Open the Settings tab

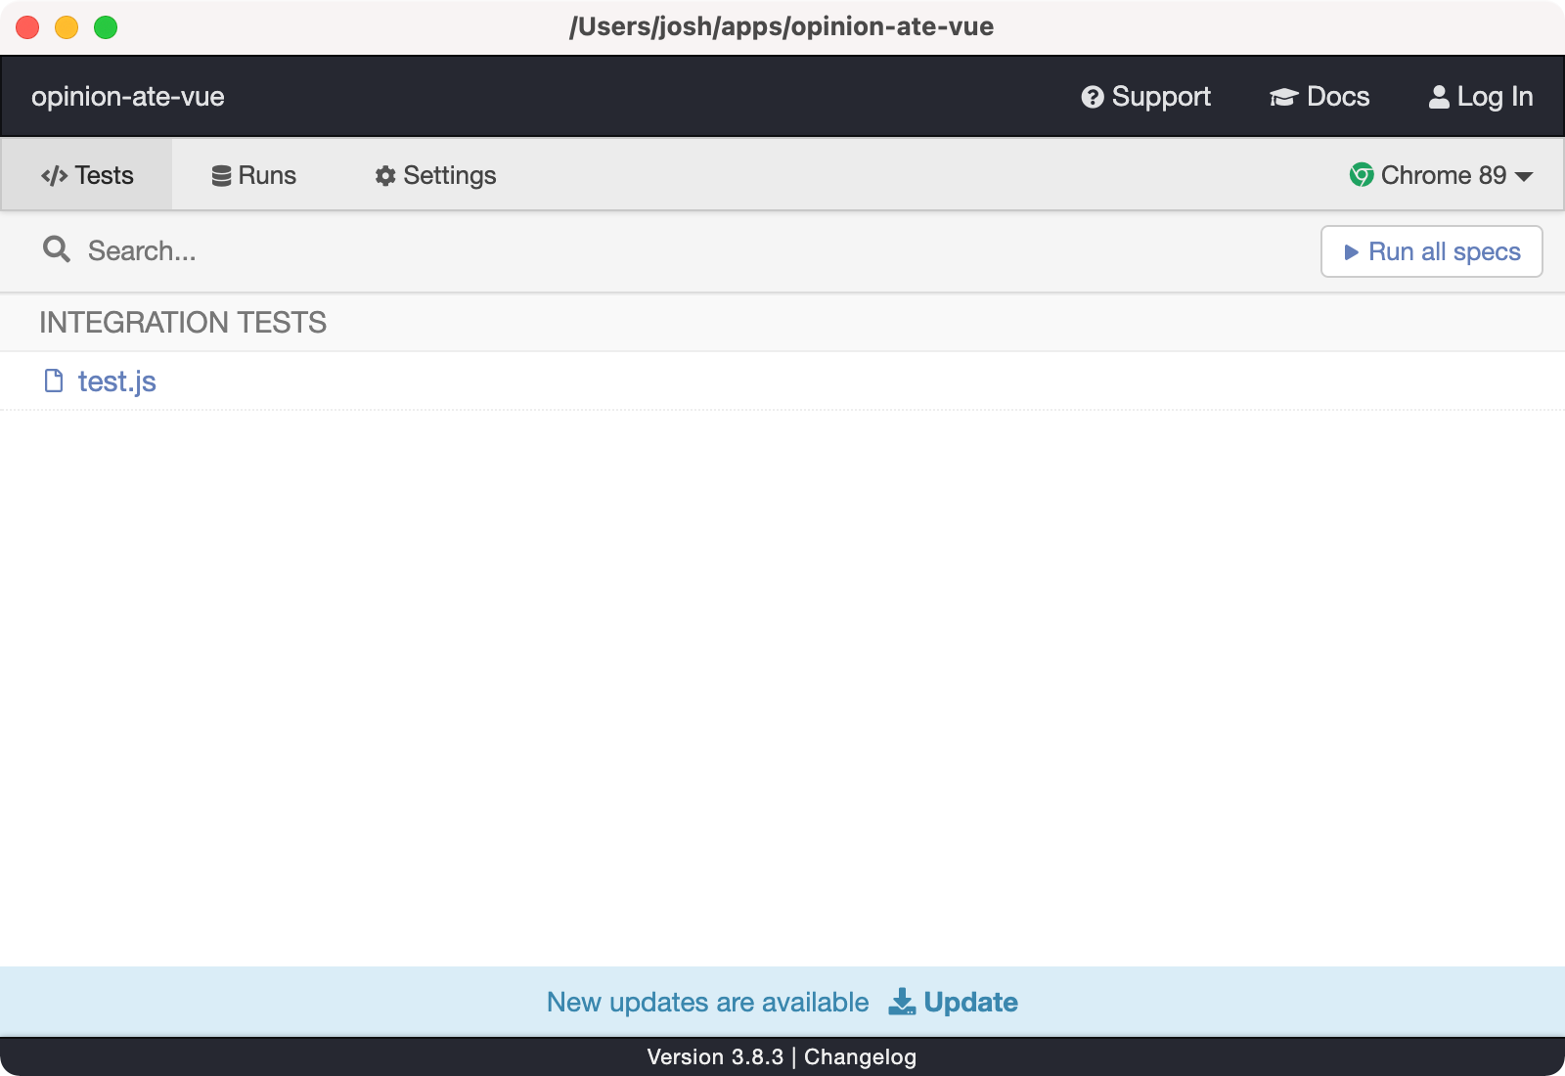pos(436,175)
